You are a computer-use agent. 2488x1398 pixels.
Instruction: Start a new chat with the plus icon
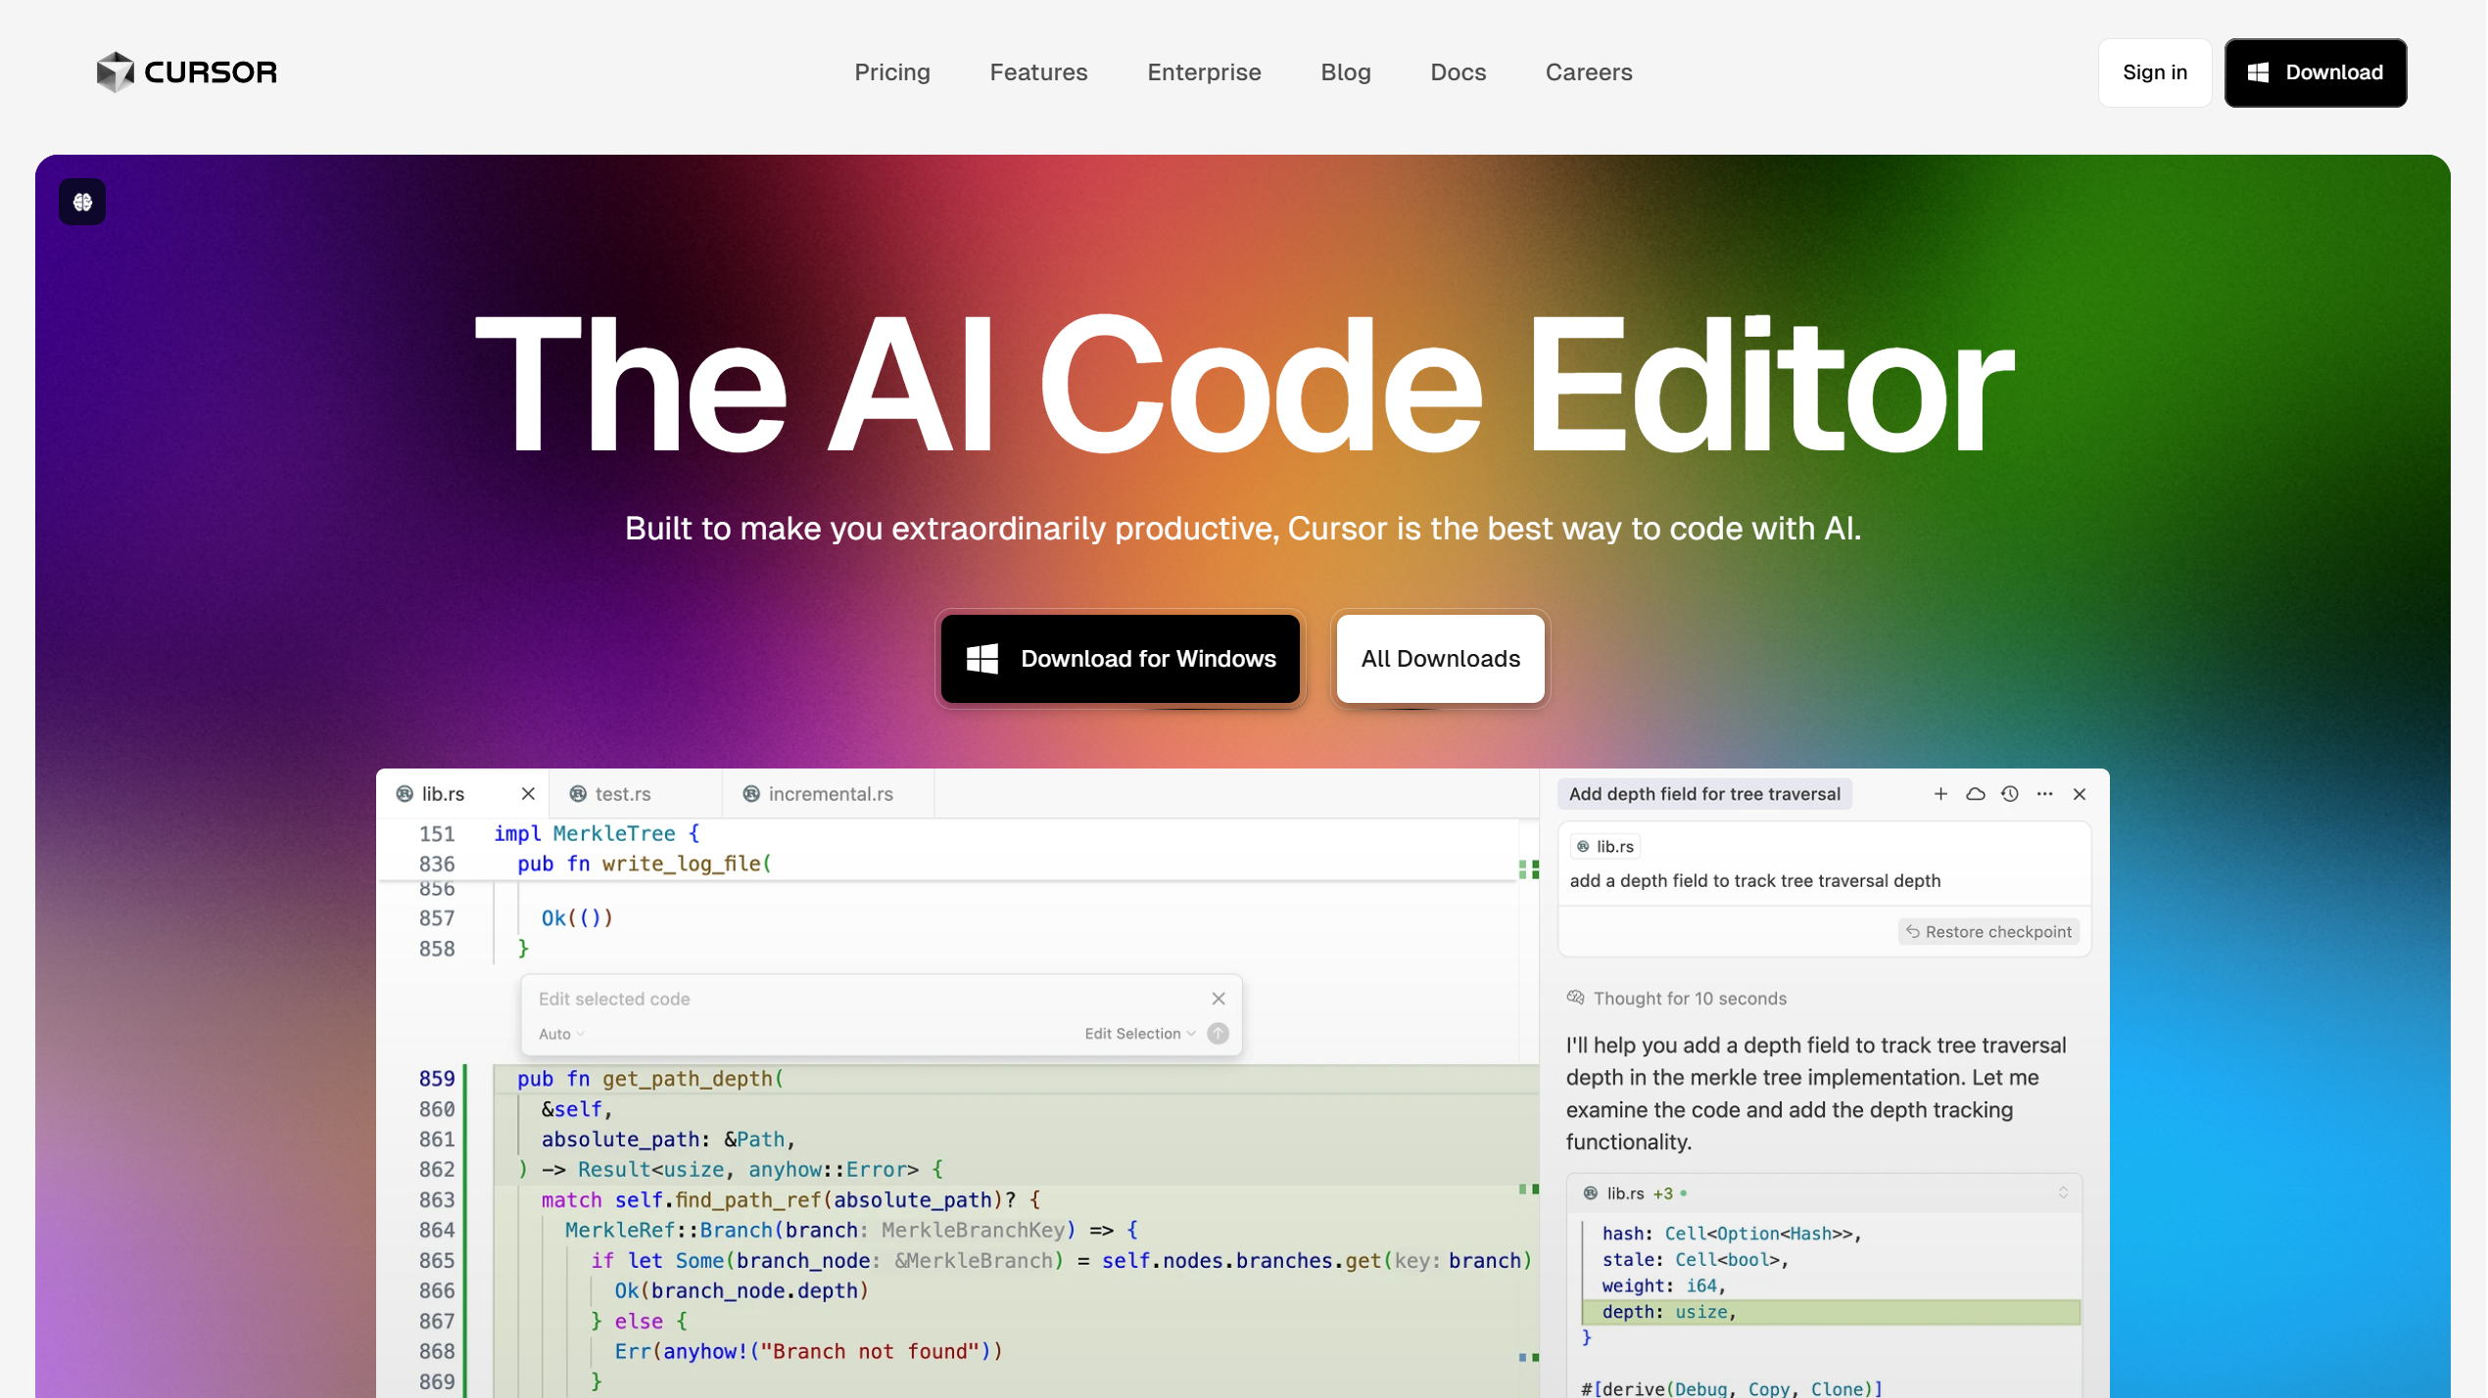point(1941,794)
